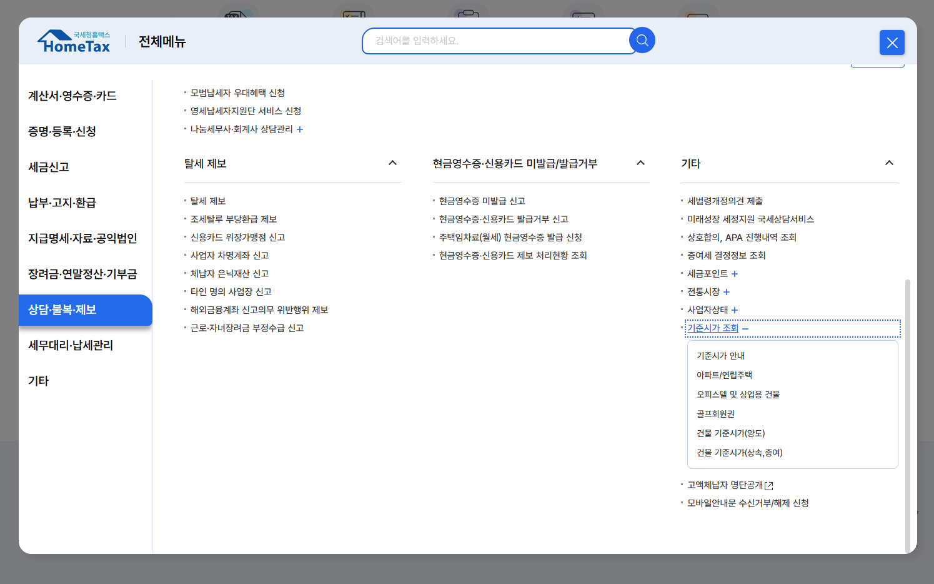
Task: Open 미래성장 세정지원 국세상담서비스 link
Action: click(x=750, y=219)
